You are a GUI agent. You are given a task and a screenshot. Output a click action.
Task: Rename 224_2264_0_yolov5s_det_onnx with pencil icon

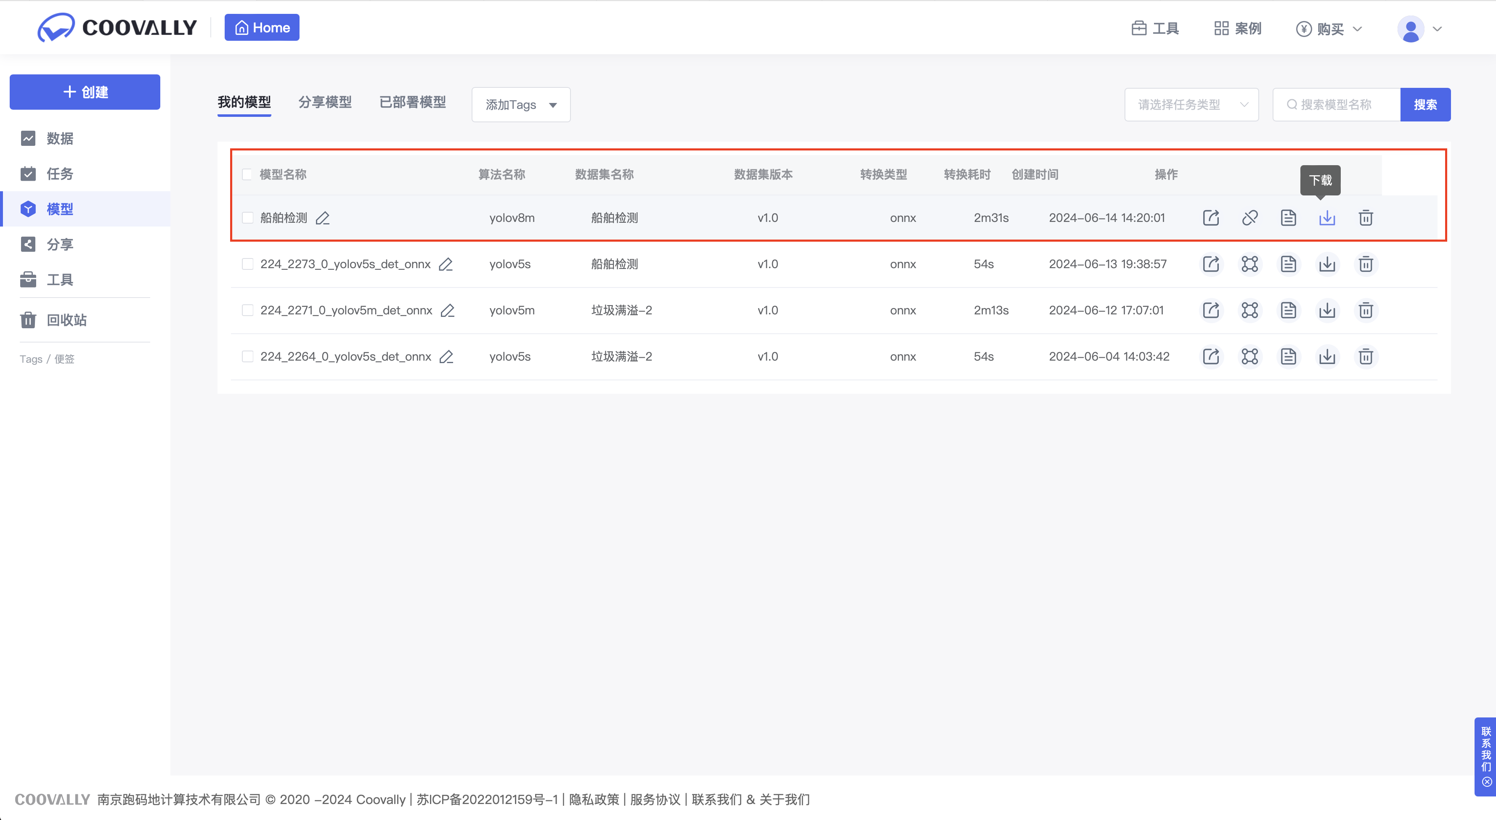pos(447,356)
